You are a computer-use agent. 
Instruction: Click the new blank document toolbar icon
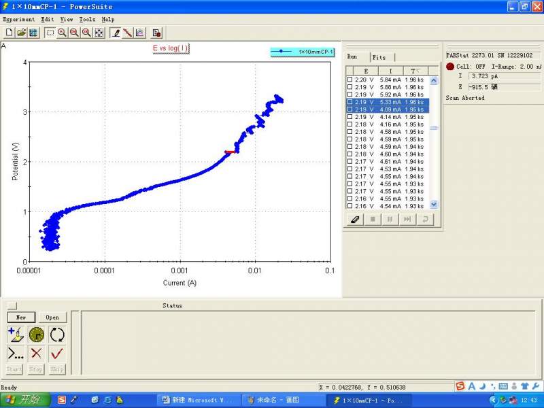(9, 33)
